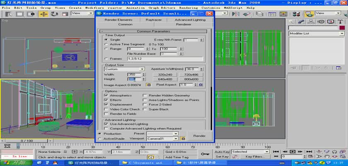The height and width of the screenshot is (166, 348).
Task: Open the Curve Editor toolbar icon
Action: [272, 14]
